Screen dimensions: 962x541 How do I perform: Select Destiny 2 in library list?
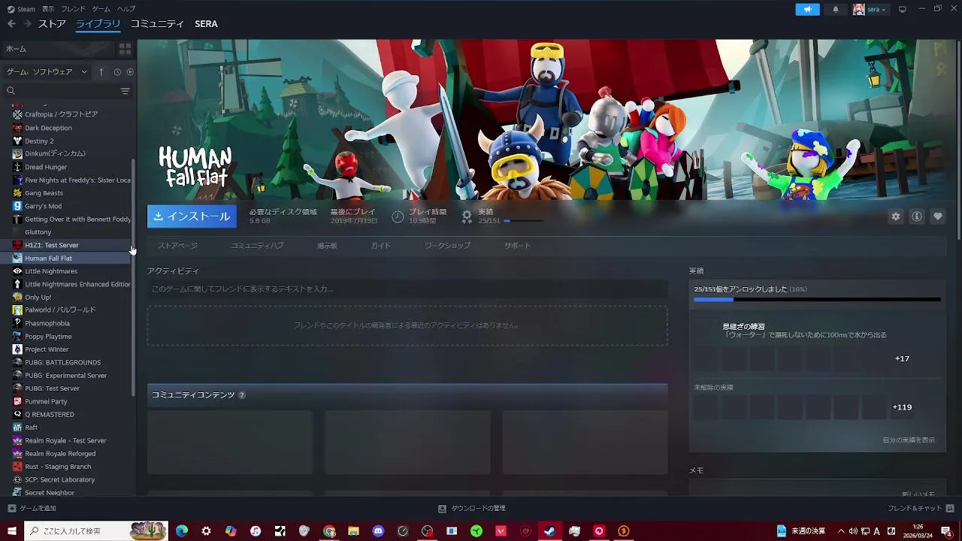pos(39,141)
